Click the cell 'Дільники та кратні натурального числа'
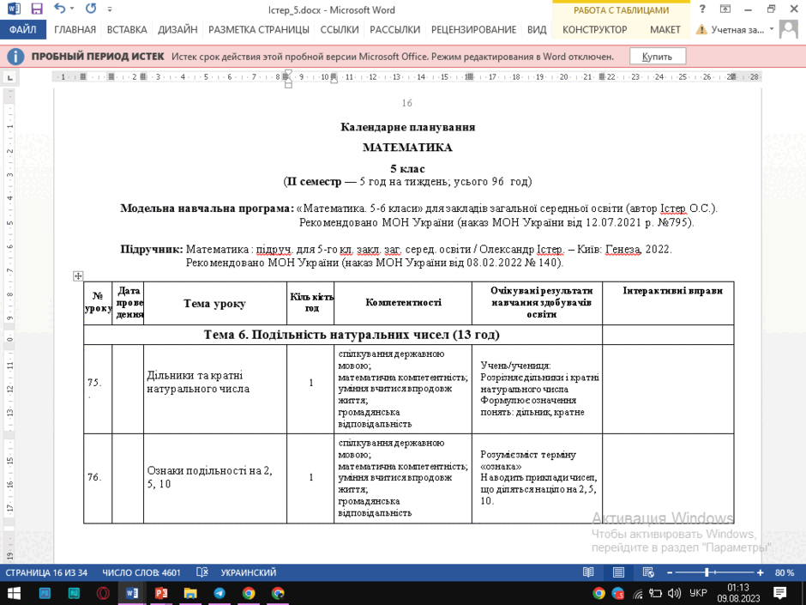This screenshot has width=806, height=605. pos(215,389)
